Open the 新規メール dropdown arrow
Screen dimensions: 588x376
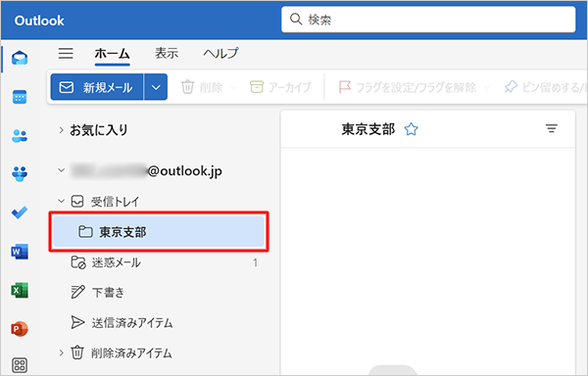click(x=156, y=87)
